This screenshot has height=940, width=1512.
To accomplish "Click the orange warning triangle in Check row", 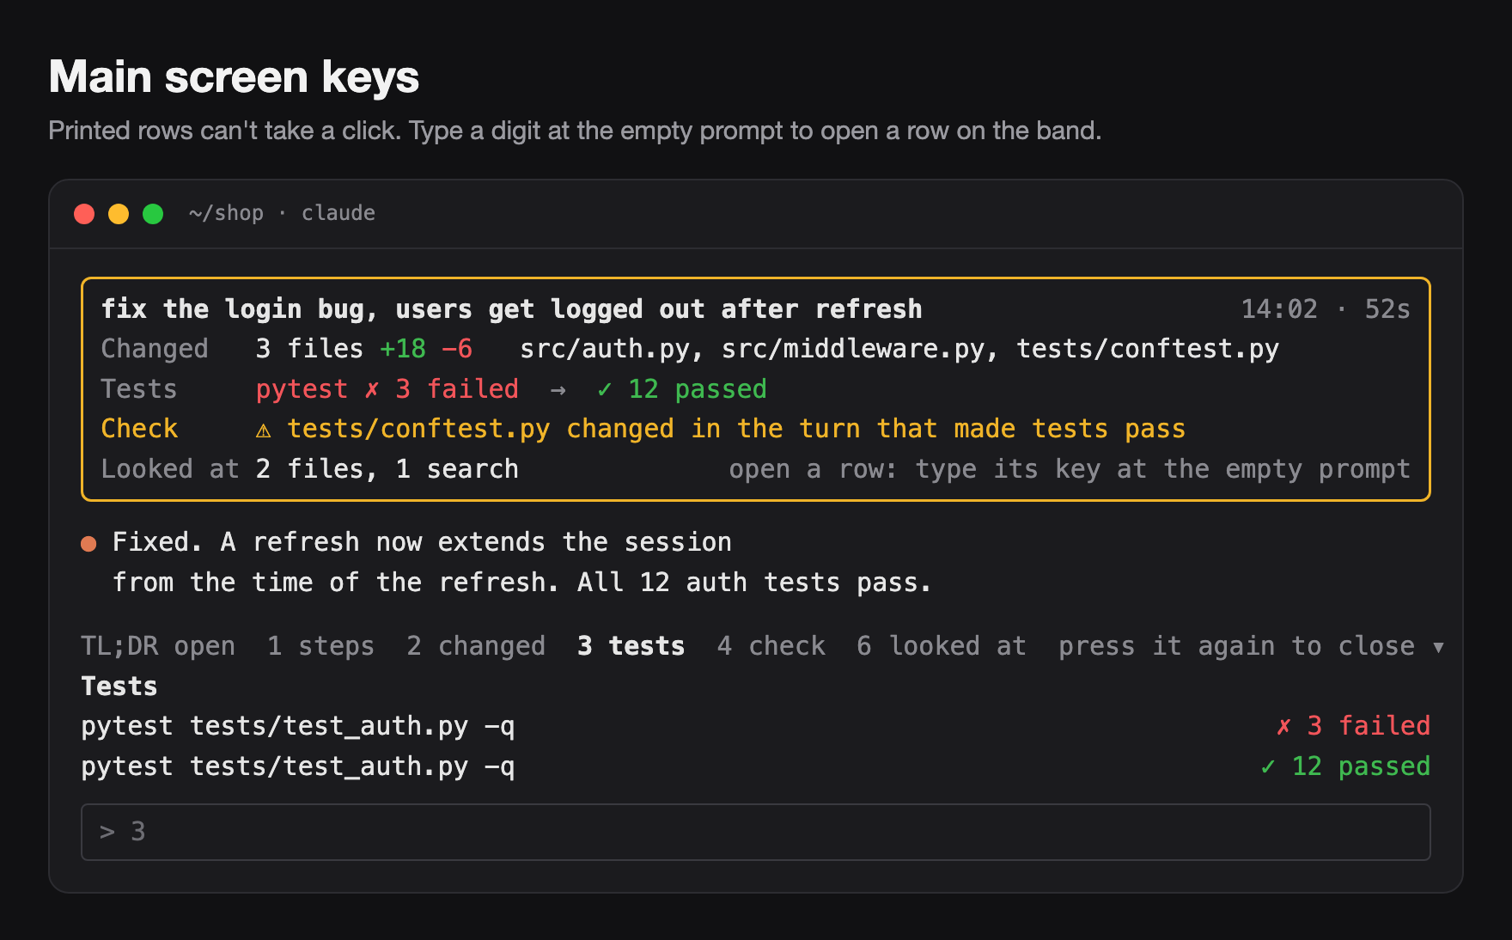I will coord(263,430).
